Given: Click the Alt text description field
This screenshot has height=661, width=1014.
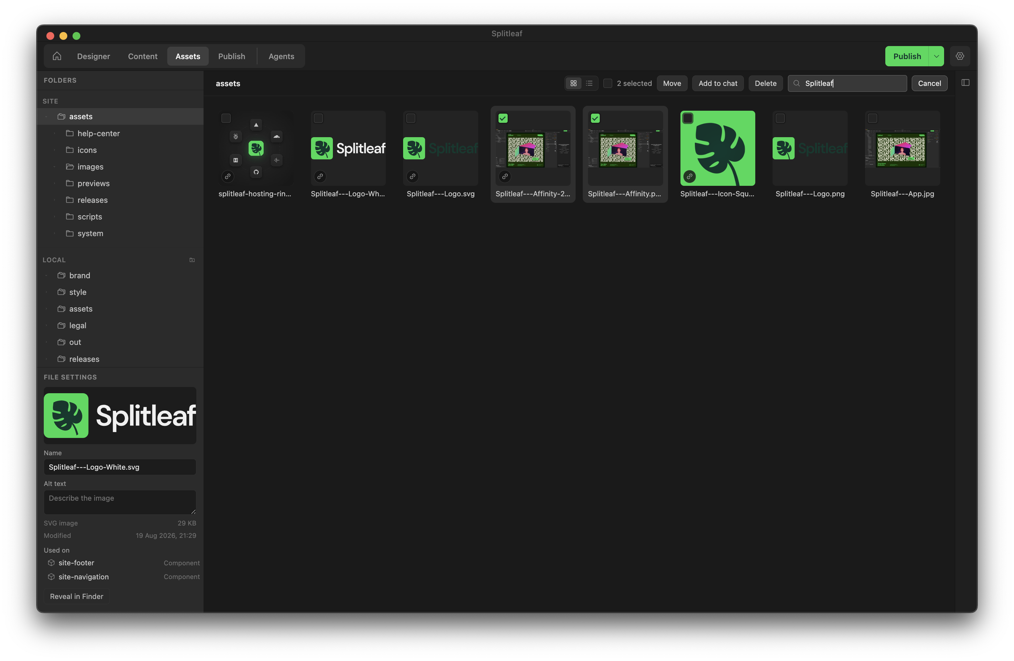Looking at the screenshot, I should point(120,502).
